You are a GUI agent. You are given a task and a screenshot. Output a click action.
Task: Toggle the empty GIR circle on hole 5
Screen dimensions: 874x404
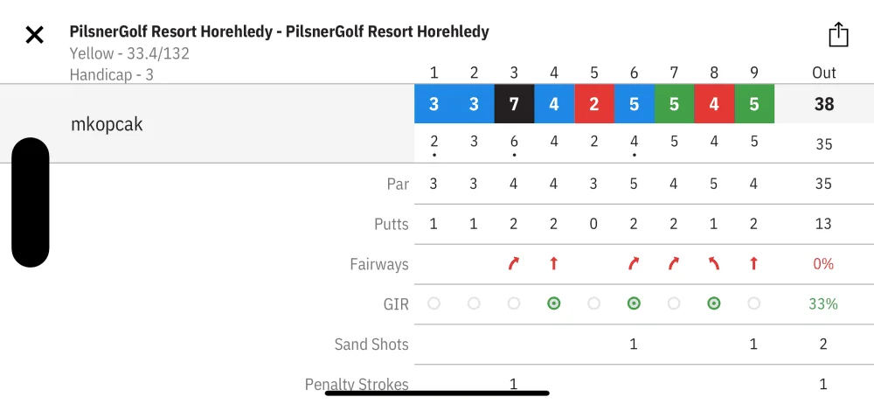point(593,303)
